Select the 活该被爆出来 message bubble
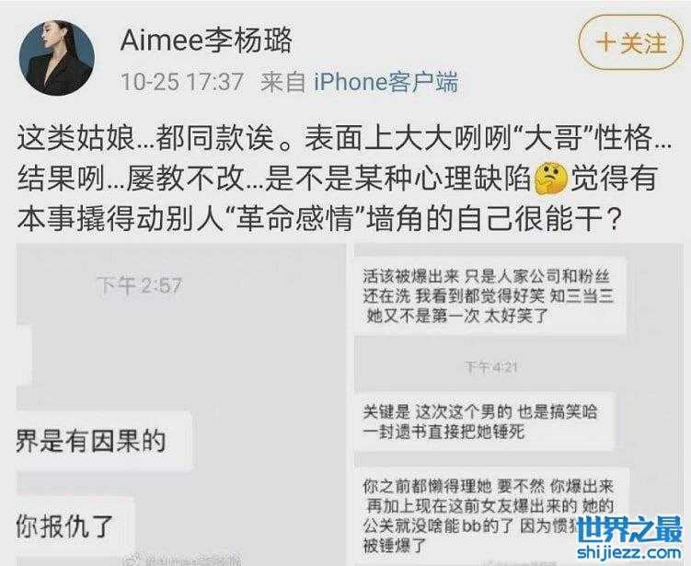Viewport: 691px width, 566px height. tap(490, 295)
